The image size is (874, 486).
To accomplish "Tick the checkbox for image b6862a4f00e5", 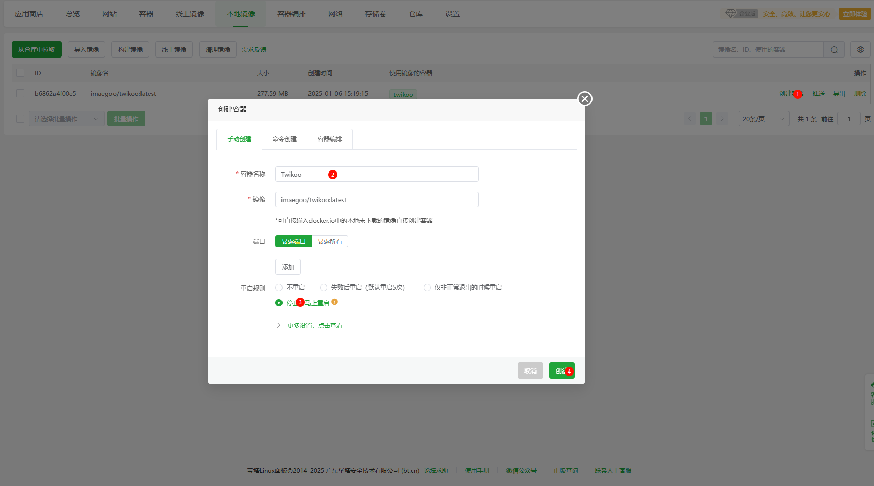I will point(20,94).
